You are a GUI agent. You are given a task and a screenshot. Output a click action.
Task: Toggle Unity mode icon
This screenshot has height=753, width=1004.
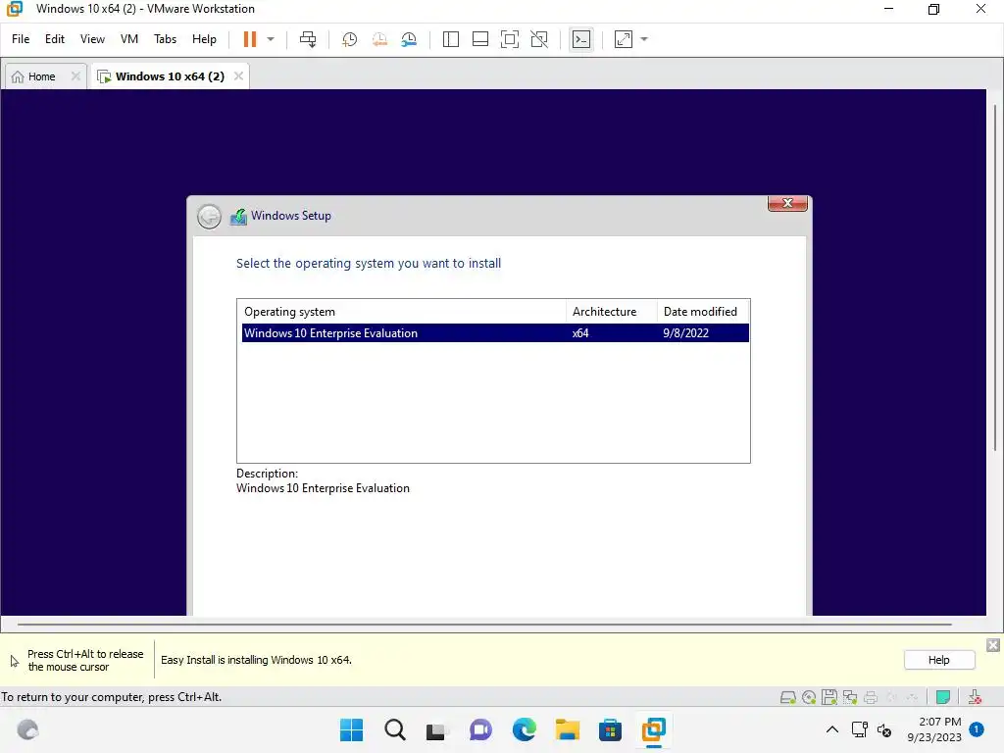click(539, 39)
